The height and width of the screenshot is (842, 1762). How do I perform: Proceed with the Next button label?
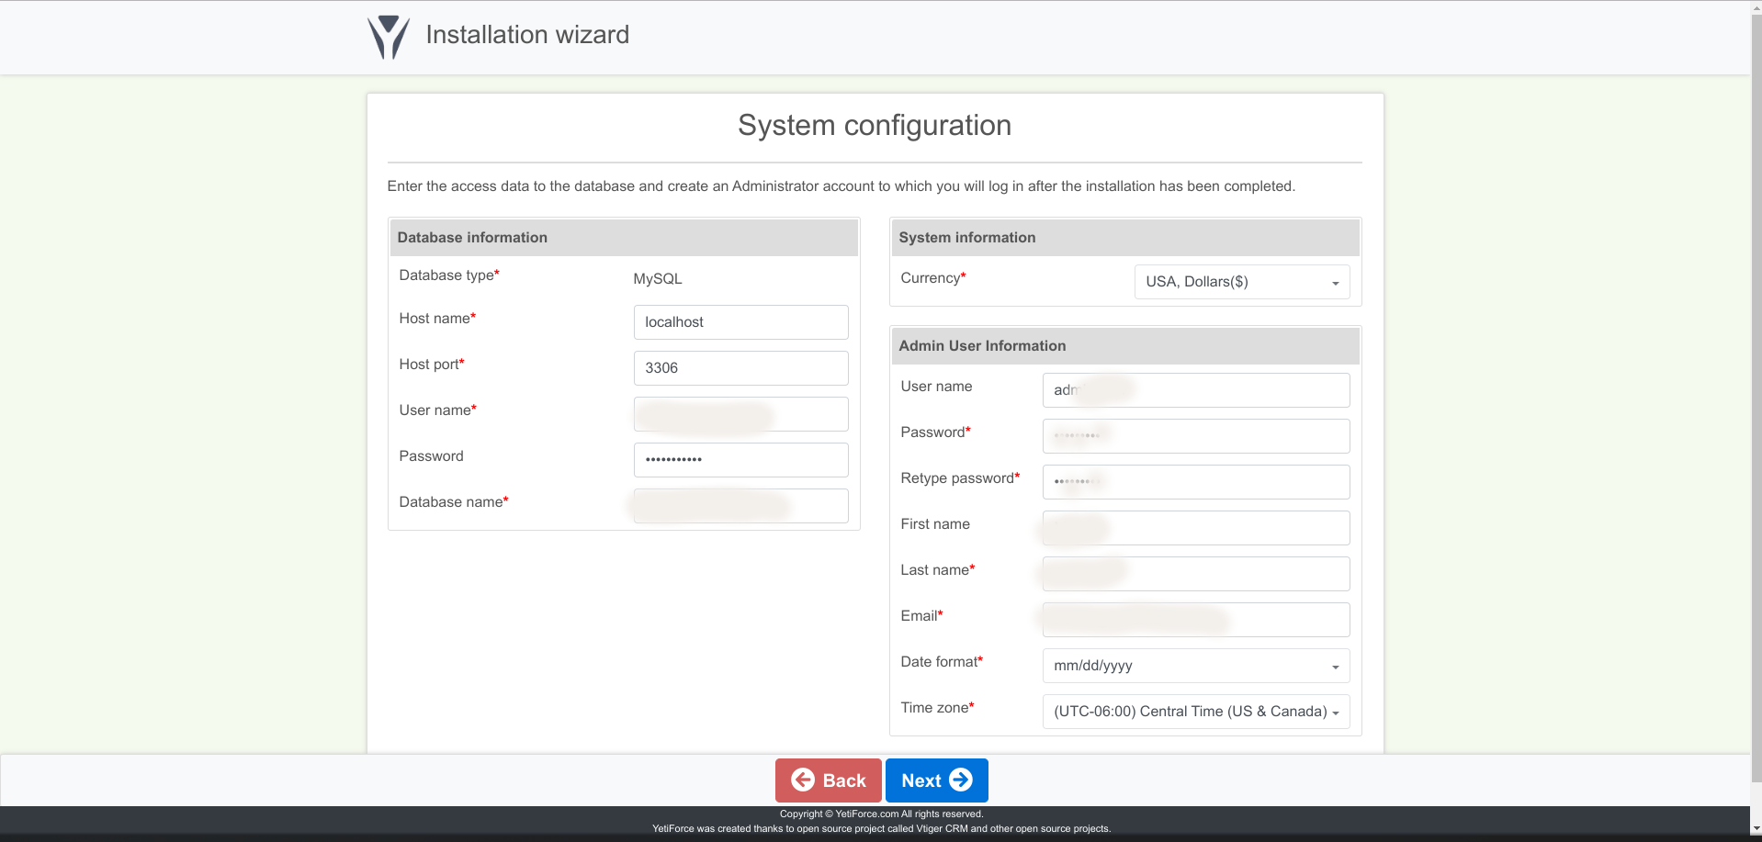[921, 780]
